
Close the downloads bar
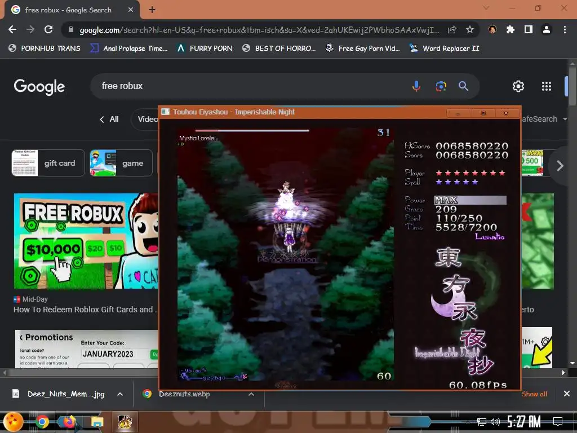click(567, 394)
